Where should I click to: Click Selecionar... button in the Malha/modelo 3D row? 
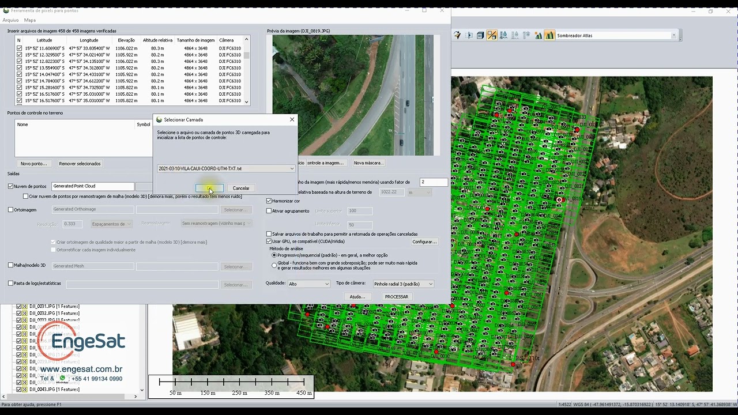pos(235,267)
